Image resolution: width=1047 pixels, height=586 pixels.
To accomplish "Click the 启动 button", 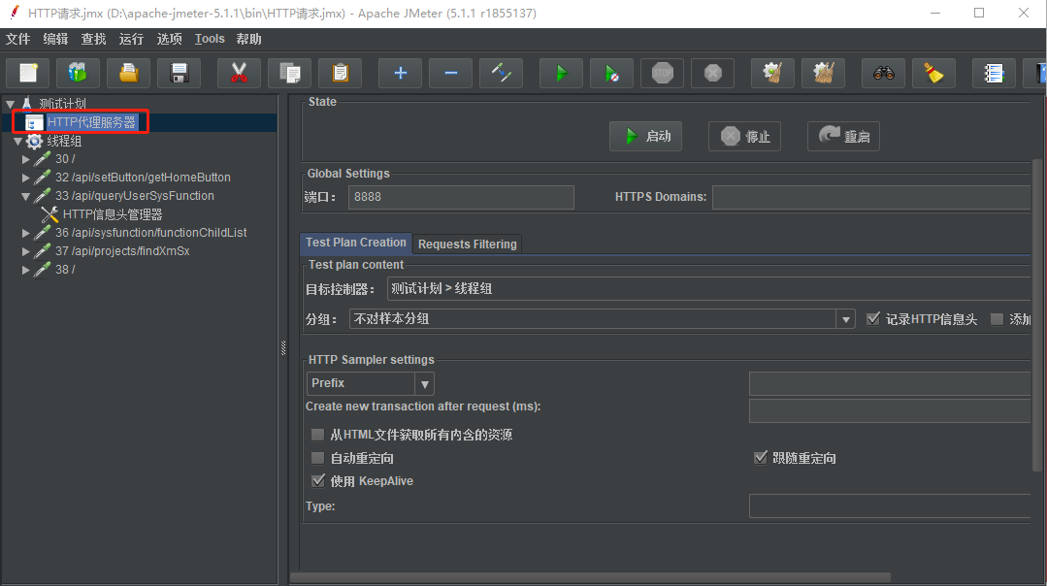I will coord(645,136).
